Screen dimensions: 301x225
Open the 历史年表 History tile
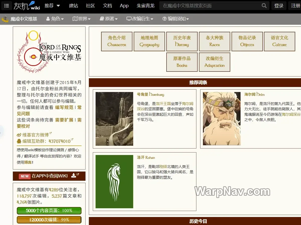click(182, 41)
